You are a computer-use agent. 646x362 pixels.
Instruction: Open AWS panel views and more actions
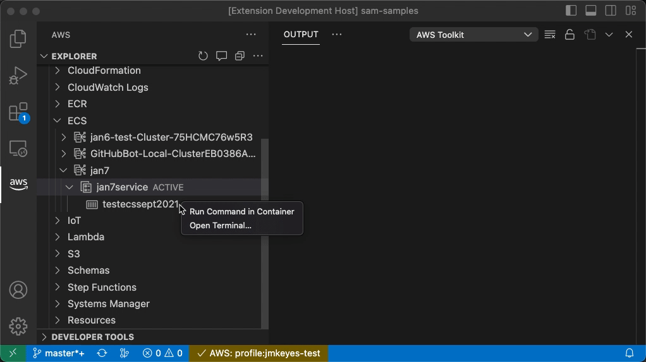pyautogui.click(x=251, y=35)
